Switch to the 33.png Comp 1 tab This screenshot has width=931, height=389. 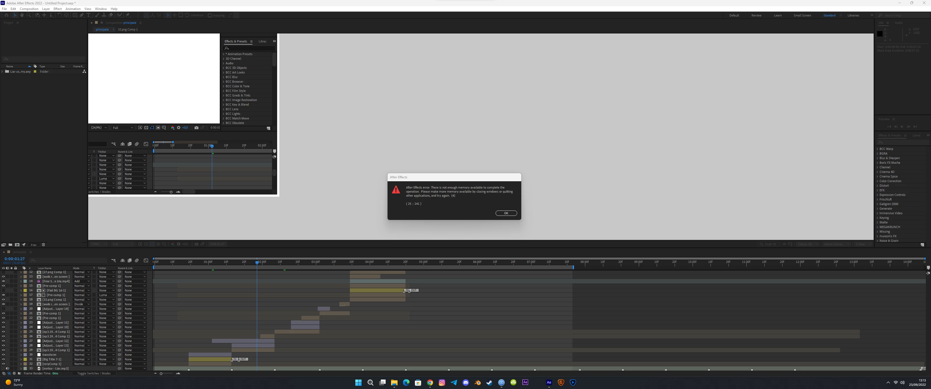[127, 30]
